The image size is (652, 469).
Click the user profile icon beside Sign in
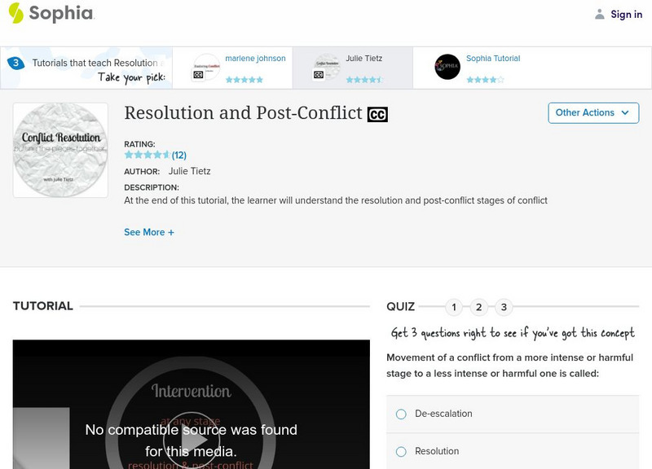point(599,15)
